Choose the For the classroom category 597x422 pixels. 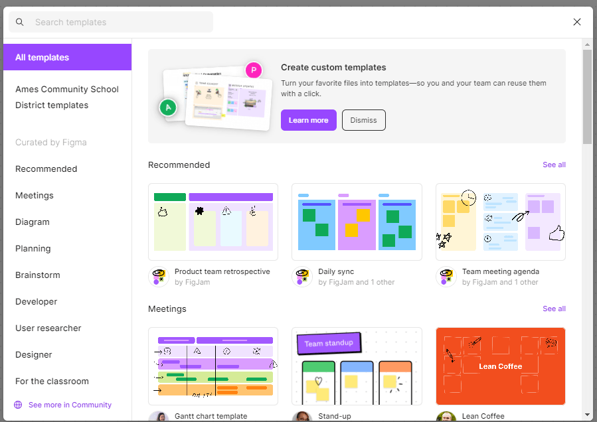click(x=52, y=381)
